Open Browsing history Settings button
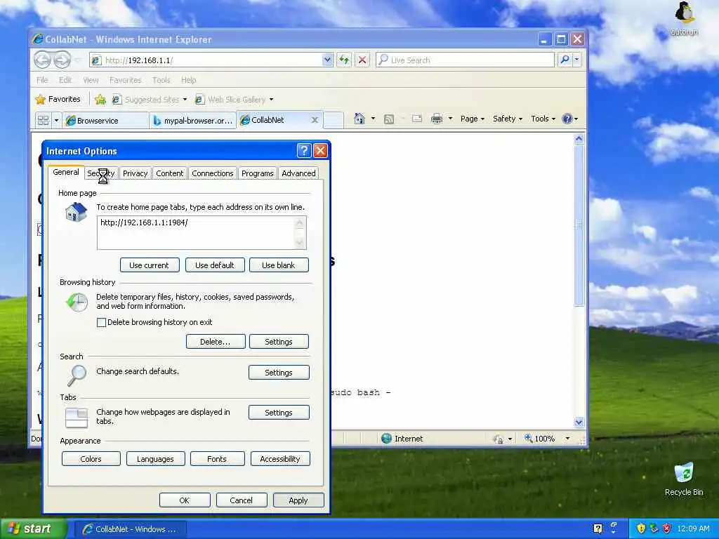The height and width of the screenshot is (539, 719). (x=279, y=342)
